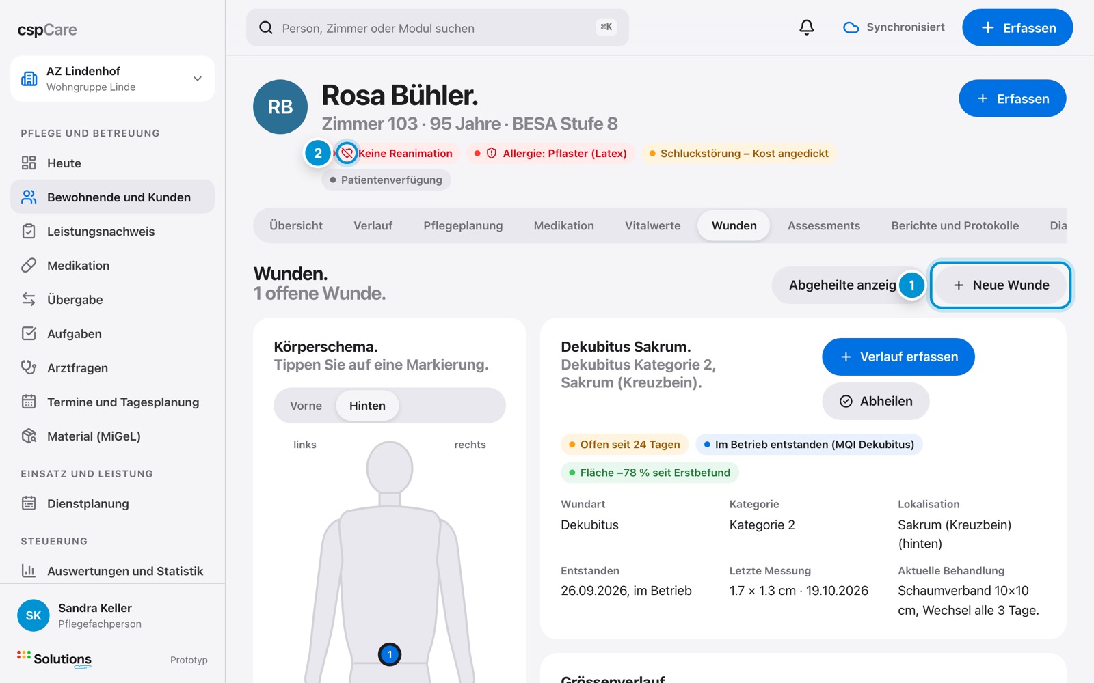Click the Arztfragen stethoscope icon
The image size is (1094, 683).
(29, 367)
